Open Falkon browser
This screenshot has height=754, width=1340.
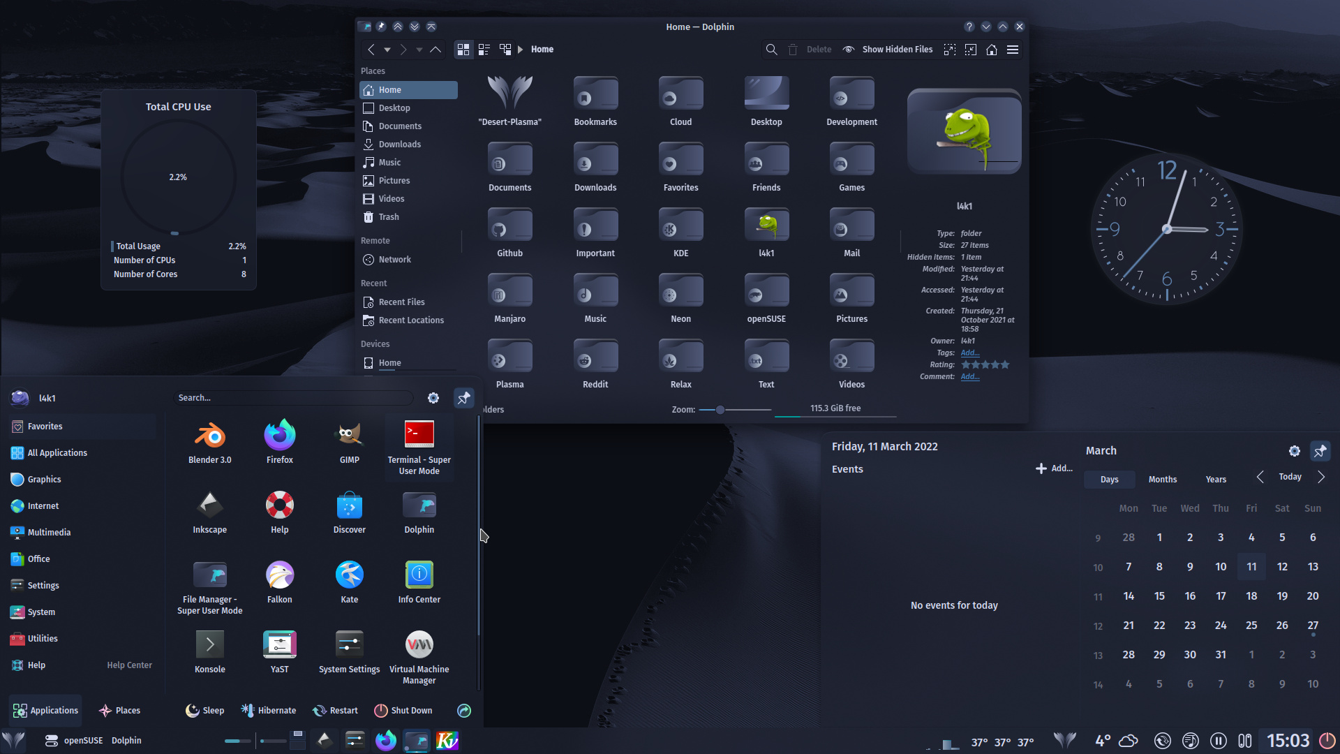(x=279, y=582)
